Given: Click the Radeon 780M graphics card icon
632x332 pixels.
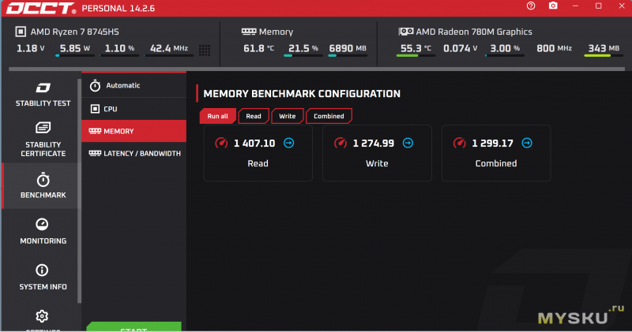Looking at the screenshot, I should click(406, 32).
